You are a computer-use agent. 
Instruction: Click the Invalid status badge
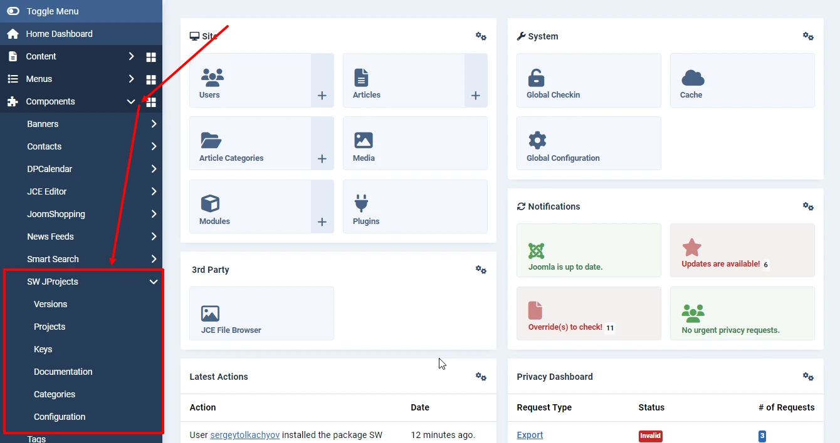click(650, 435)
